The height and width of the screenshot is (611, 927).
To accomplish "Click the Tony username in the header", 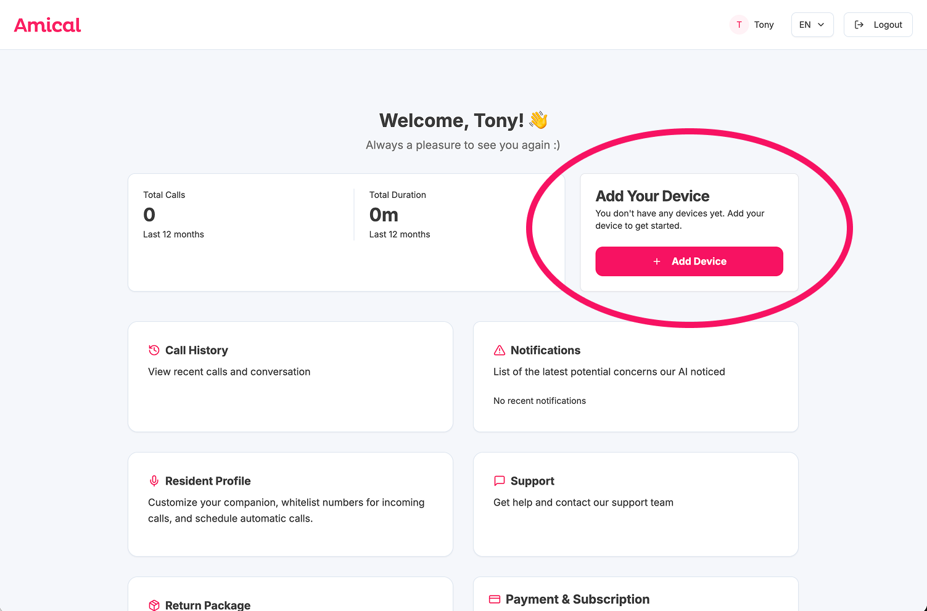I will 764,25.
